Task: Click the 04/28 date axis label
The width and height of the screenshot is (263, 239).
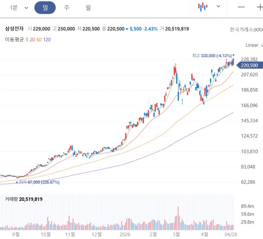Action: [231, 234]
